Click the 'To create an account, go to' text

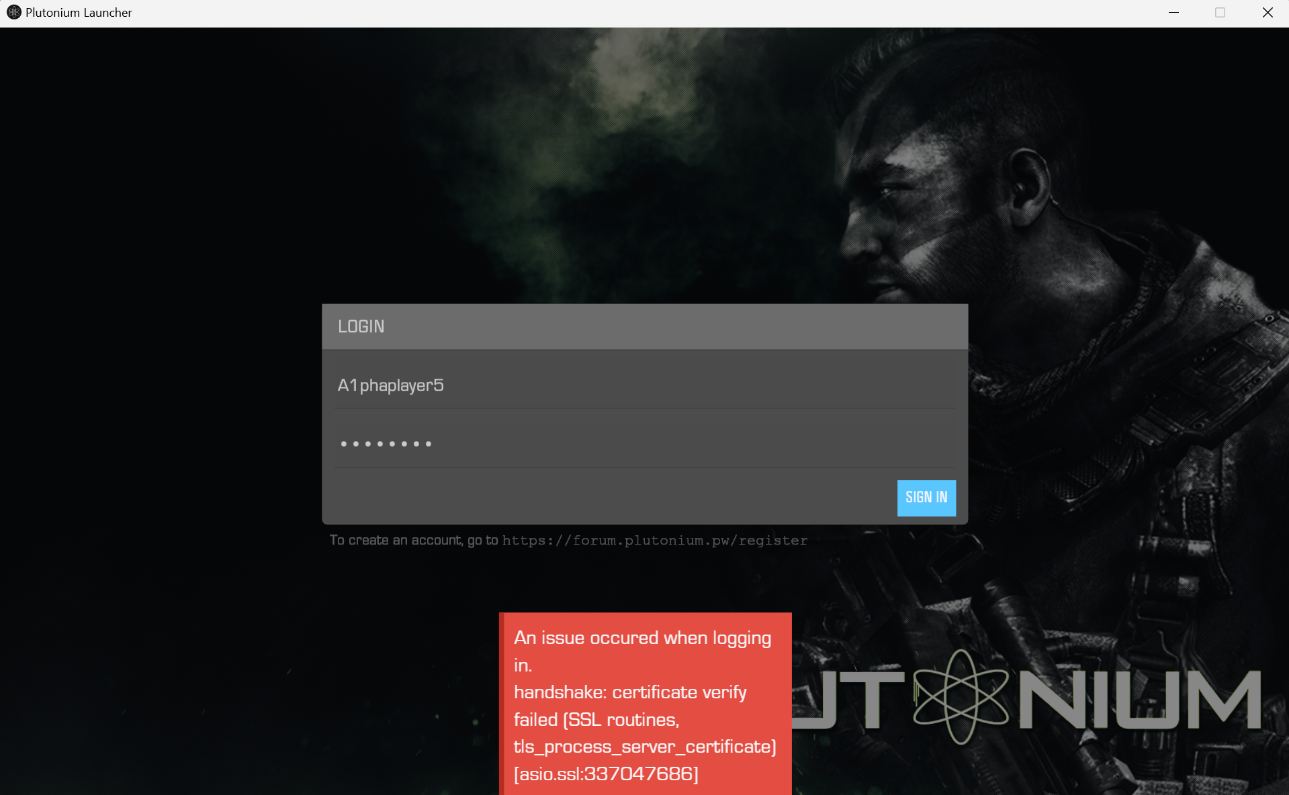pos(414,541)
